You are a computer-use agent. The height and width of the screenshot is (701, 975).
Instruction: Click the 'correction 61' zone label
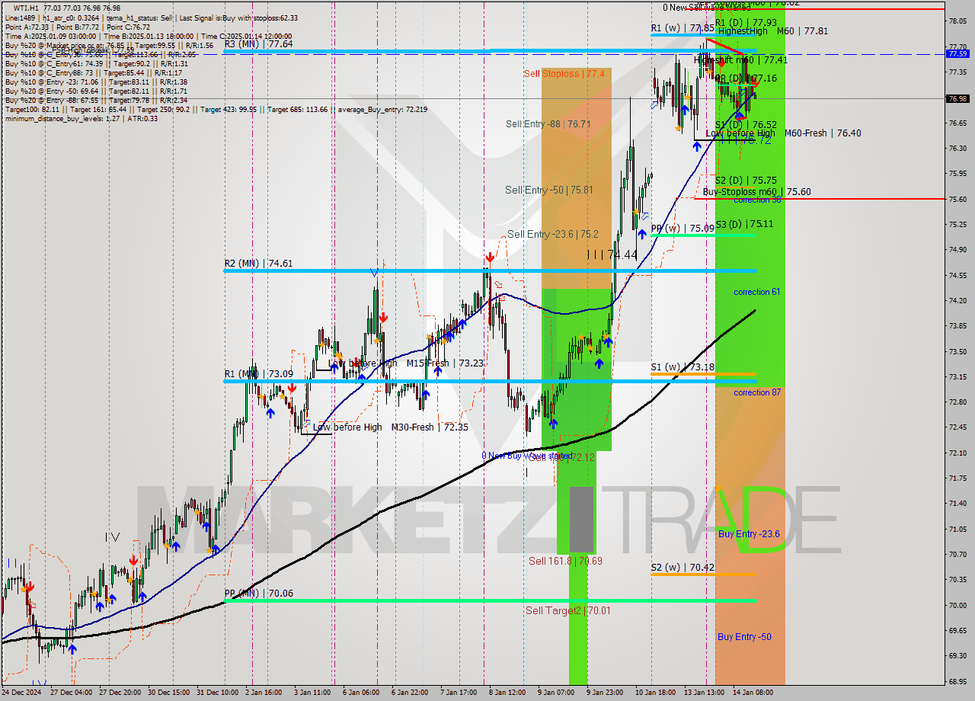[x=757, y=292]
